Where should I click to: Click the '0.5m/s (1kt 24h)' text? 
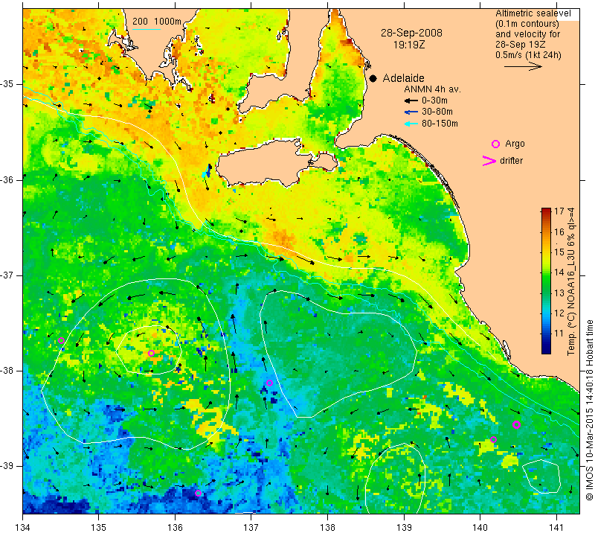pos(528,55)
